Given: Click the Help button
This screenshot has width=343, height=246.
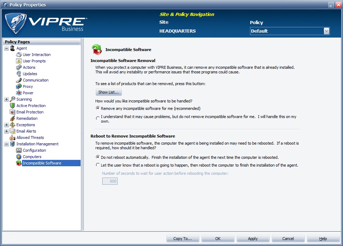Looking at the screenshot, I should [323, 239].
